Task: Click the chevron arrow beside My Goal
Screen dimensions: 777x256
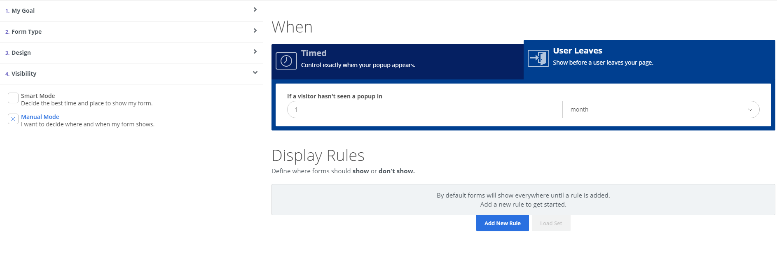Action: (255, 9)
